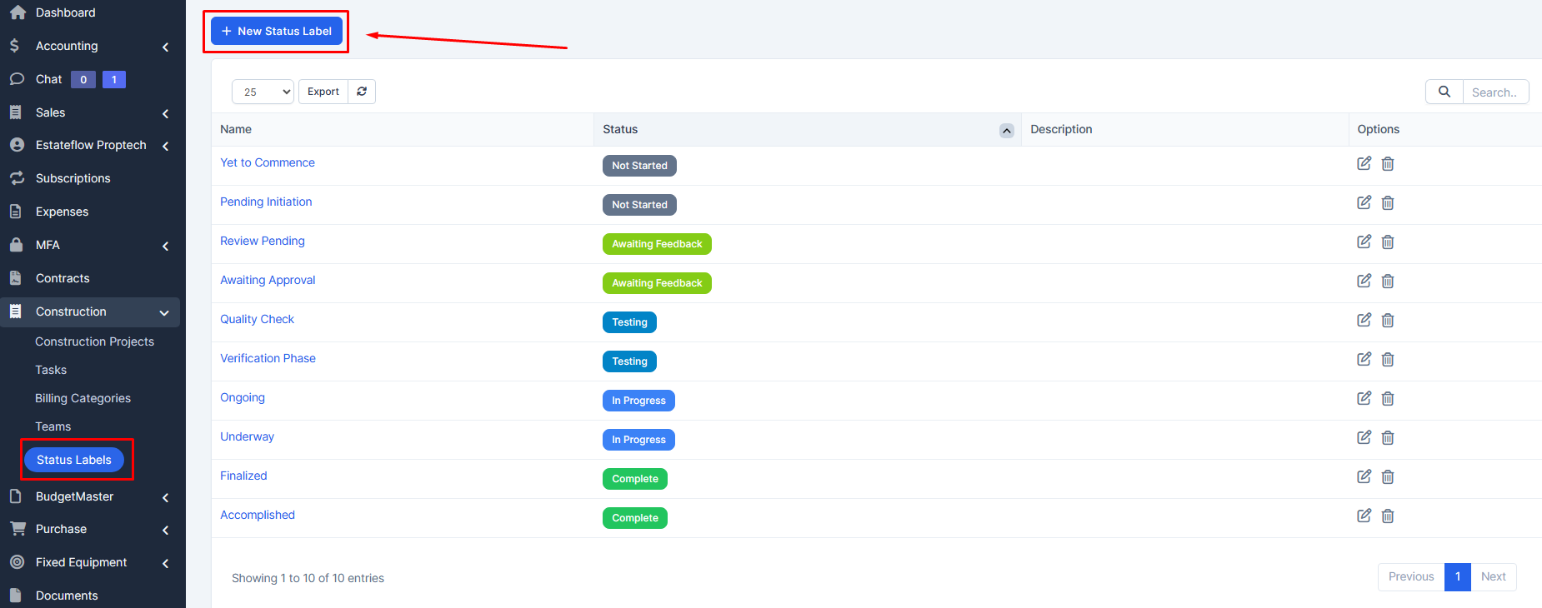Edit the Quality Check label row
The height and width of the screenshot is (608, 1542).
pos(1364,320)
